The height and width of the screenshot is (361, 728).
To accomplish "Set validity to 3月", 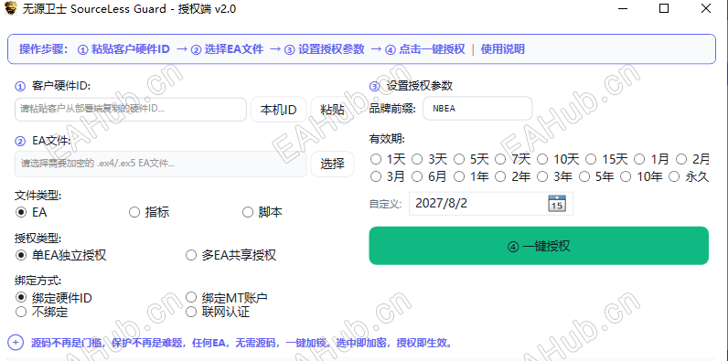I will pyautogui.click(x=388, y=176).
